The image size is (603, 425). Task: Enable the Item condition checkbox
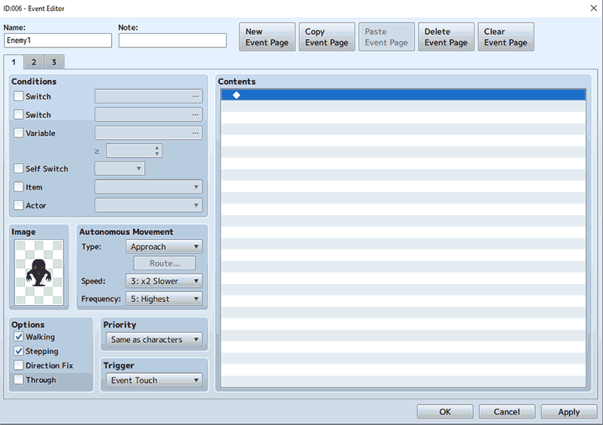point(18,186)
